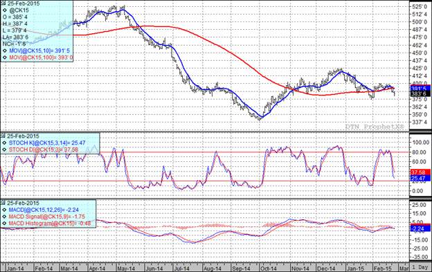Click the 337' 4 price axis label
Screen dimensions: 432x272
coord(420,122)
